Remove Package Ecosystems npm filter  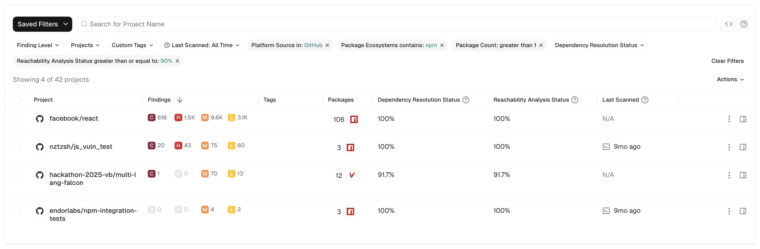(442, 45)
